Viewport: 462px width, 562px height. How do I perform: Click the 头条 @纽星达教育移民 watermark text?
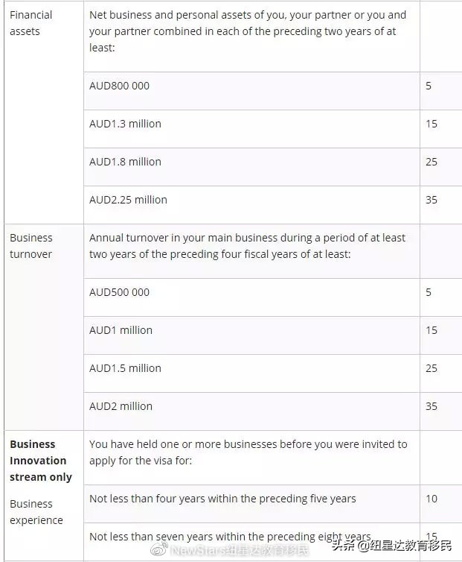click(393, 546)
